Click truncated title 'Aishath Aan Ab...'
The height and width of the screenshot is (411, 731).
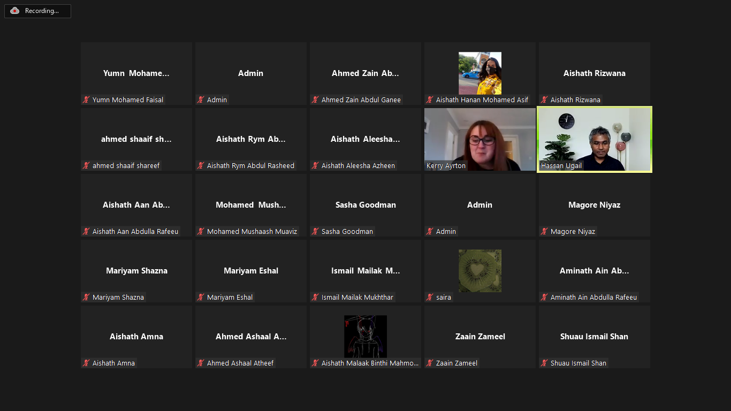pyautogui.click(x=136, y=205)
